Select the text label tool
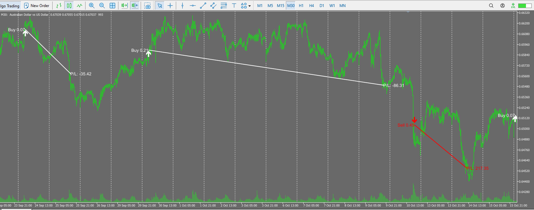The width and height of the screenshot is (534, 210). (234, 6)
